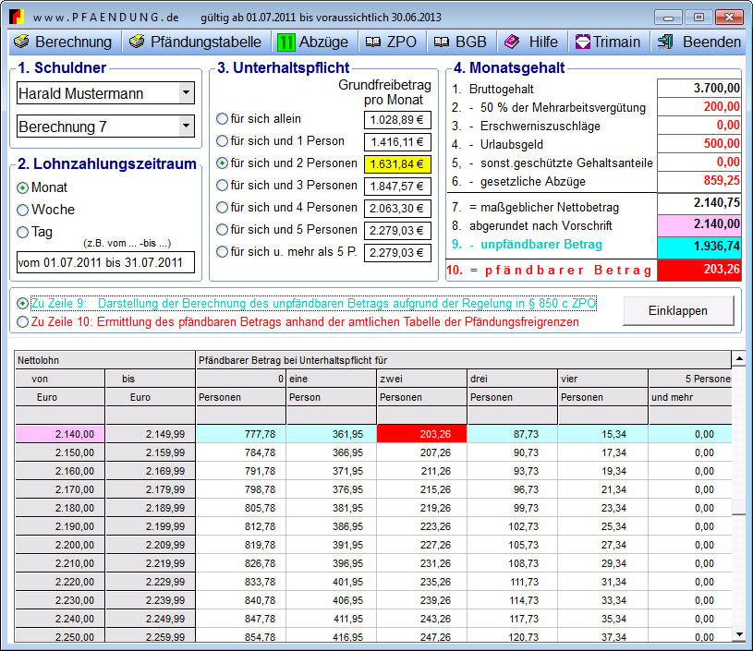
Task: Select 'für sich und 3 Personen'
Action: (222, 186)
